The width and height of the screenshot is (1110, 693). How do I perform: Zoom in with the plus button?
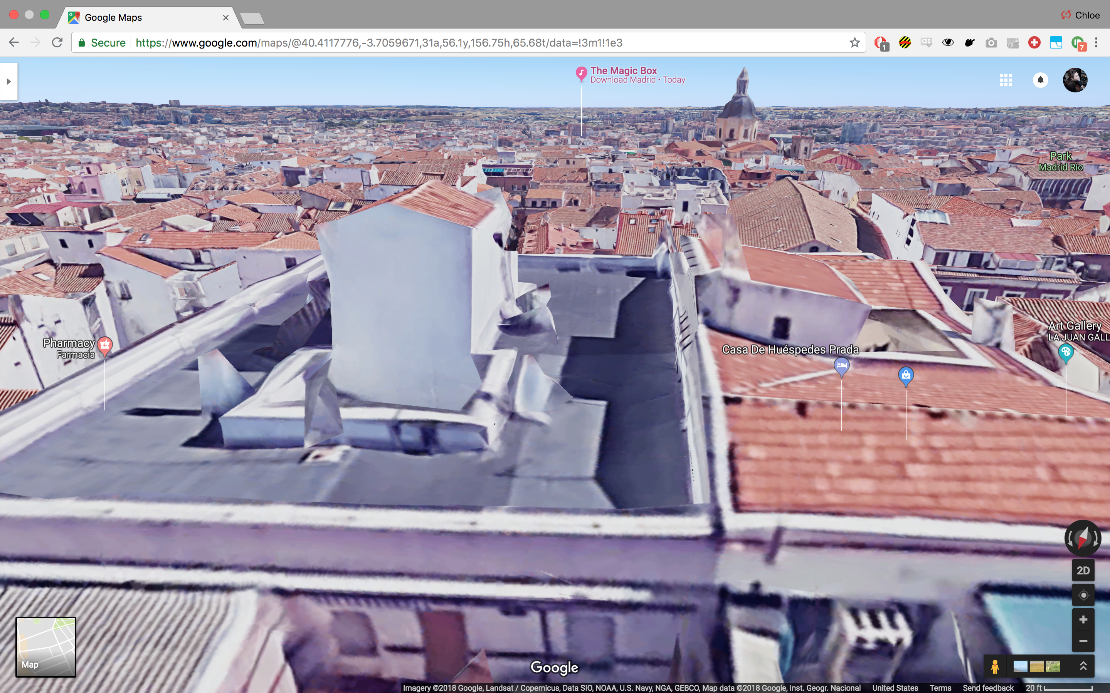[x=1083, y=620]
